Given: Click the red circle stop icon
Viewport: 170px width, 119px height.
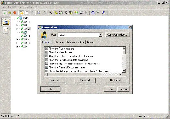Looking at the screenshot, I should (x=15, y=13).
